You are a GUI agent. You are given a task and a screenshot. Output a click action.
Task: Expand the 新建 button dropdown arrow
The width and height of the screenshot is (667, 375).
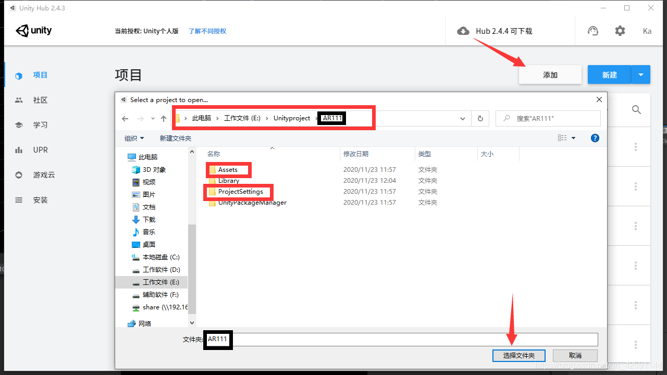(641, 74)
